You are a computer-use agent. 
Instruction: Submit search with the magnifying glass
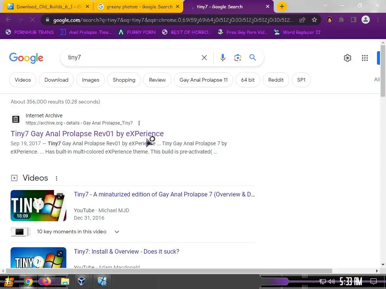[x=253, y=58]
